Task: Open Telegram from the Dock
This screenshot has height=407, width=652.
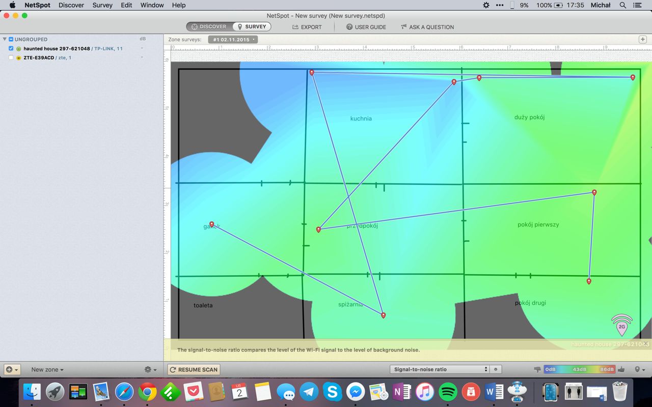Action: (x=309, y=392)
